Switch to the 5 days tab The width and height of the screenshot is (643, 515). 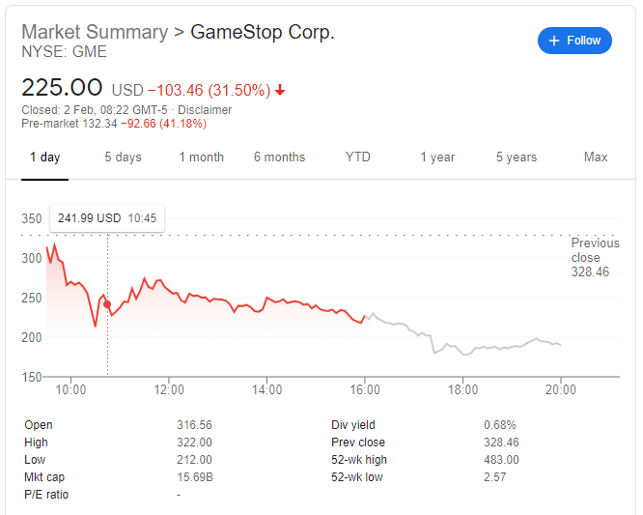(x=123, y=157)
